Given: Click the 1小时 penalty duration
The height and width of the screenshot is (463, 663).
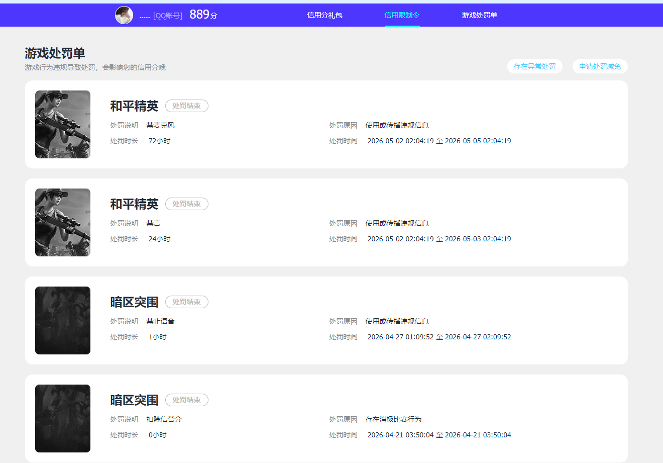Looking at the screenshot, I should (158, 337).
